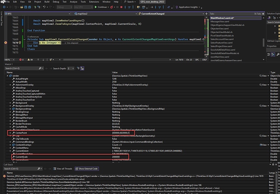
Task: Open ObjectenViewModel.vb from the Tabs list
Action: point(222,32)
